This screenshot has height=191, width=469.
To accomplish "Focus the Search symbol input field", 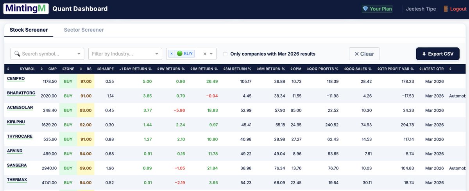I will [x=47, y=54].
